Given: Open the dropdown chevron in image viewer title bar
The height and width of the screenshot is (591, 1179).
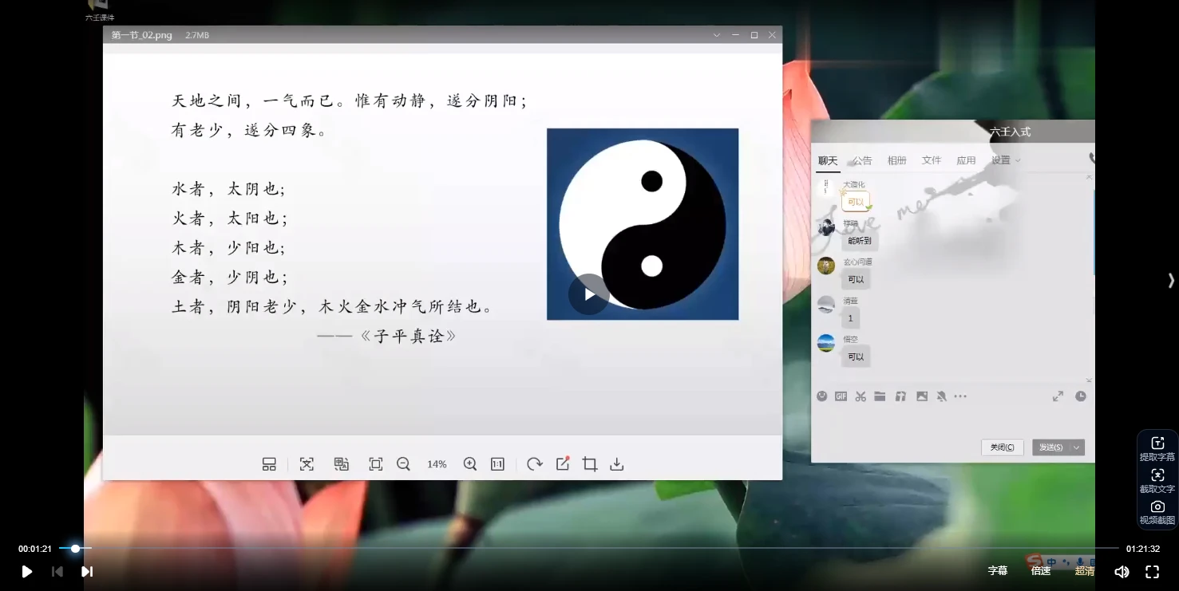Looking at the screenshot, I should 716,35.
